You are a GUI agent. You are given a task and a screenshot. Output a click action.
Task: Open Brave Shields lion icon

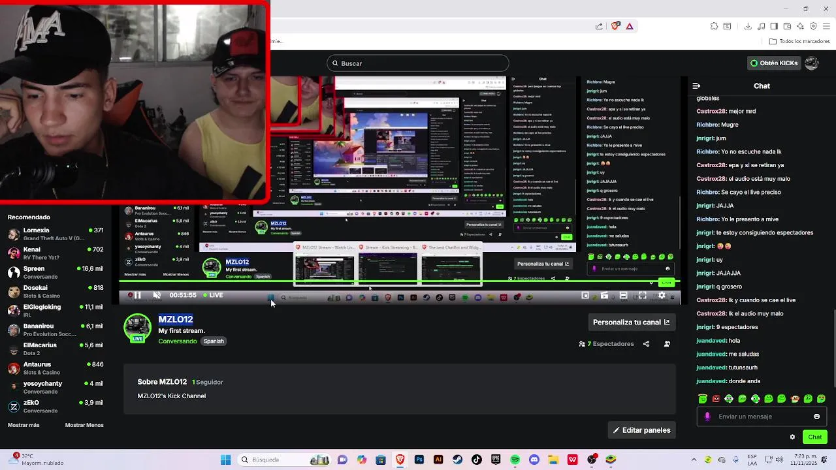point(615,26)
